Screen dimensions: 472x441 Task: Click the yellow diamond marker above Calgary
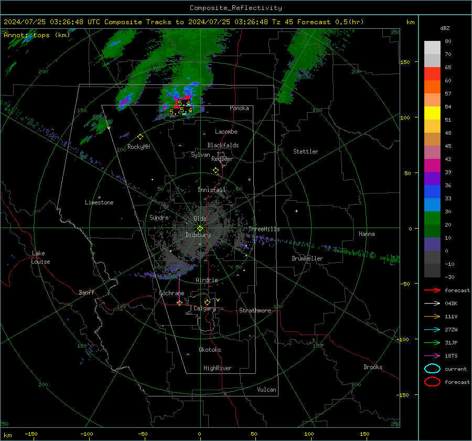pos(207,302)
